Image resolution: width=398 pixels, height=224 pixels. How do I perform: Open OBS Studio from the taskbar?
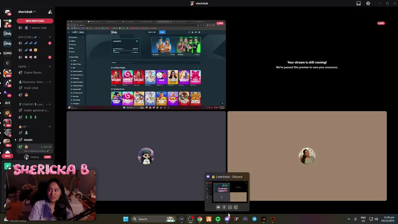pyautogui.click(x=191, y=219)
